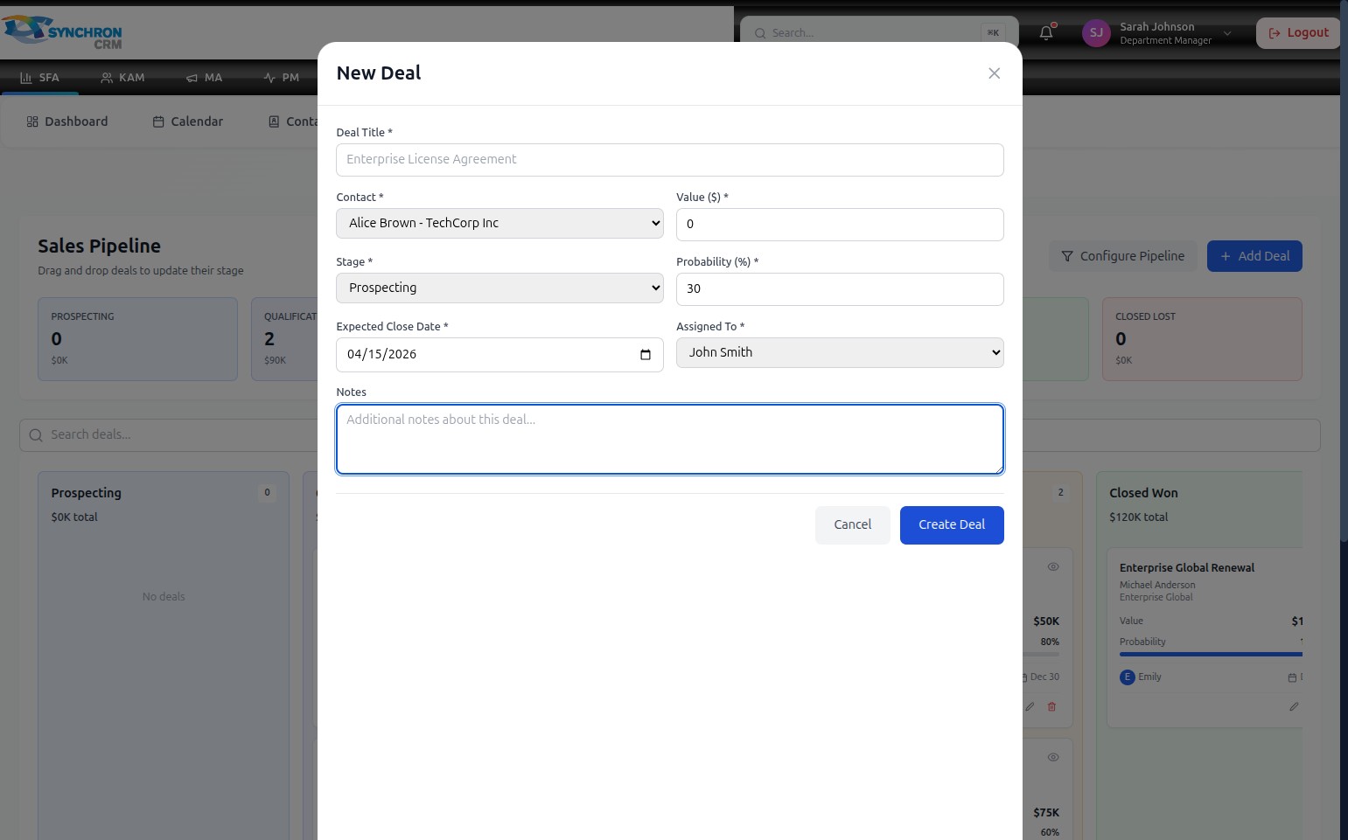This screenshot has width=1348, height=840.
Task: Select the Prospecting summary card
Action: pos(137,339)
